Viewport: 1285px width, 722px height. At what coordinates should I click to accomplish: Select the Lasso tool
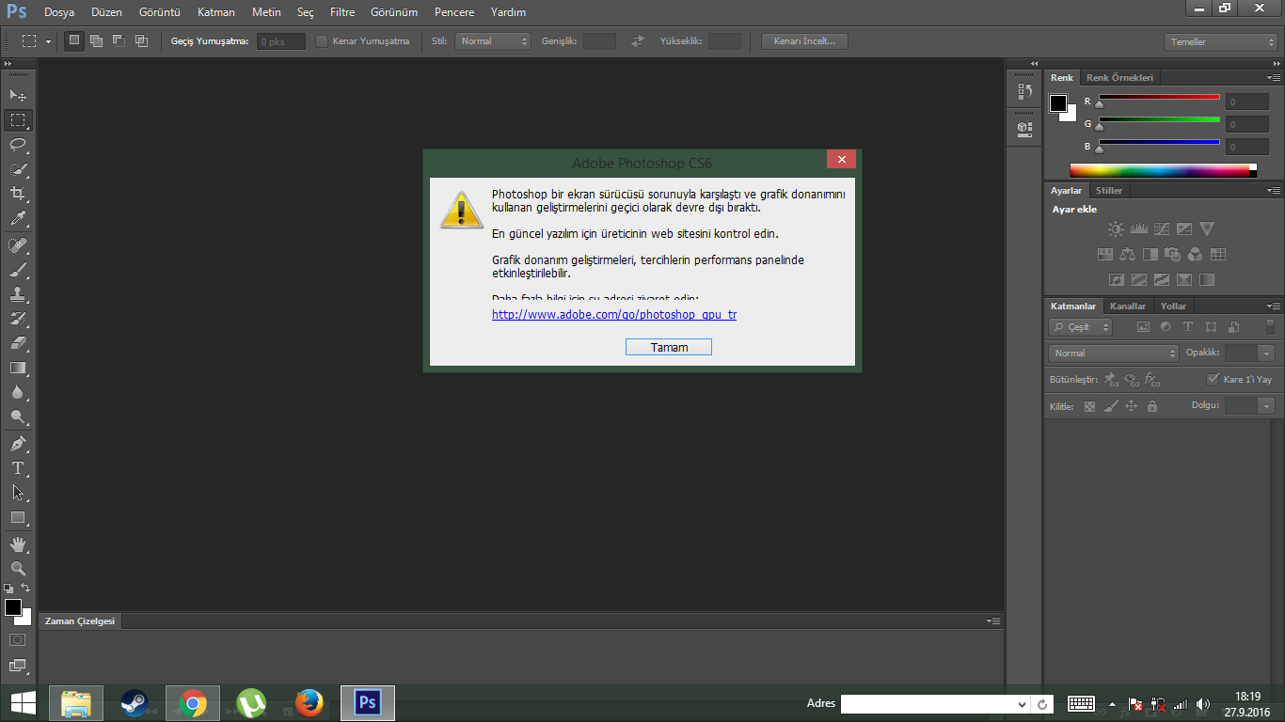(18, 145)
